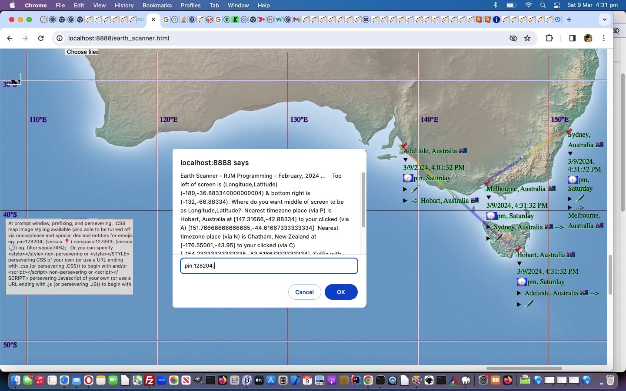Open the View menu
This screenshot has width=626, height=391.
coord(99,5)
